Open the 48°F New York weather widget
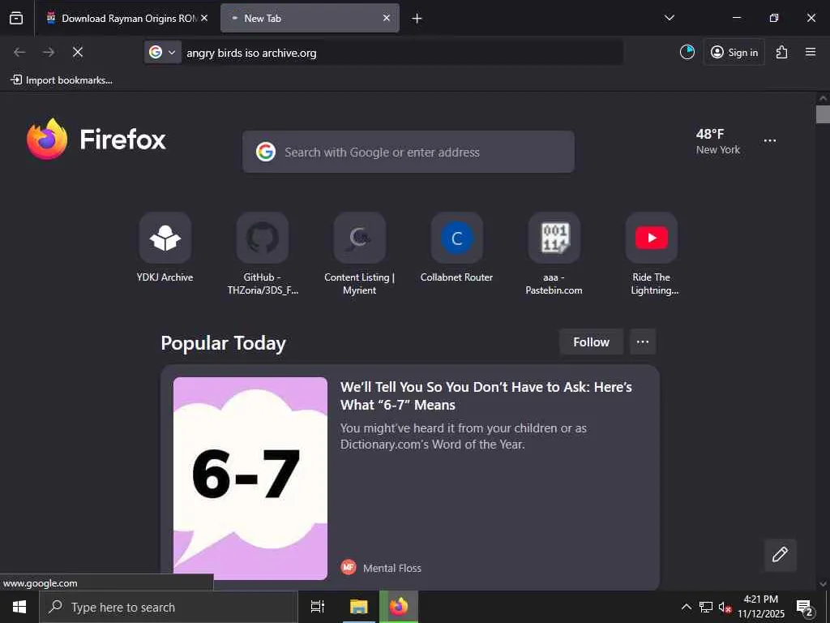830x623 pixels. [x=718, y=141]
